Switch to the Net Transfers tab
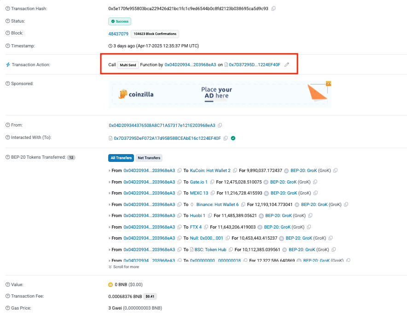This screenshot has width=407, height=316. tap(149, 158)
